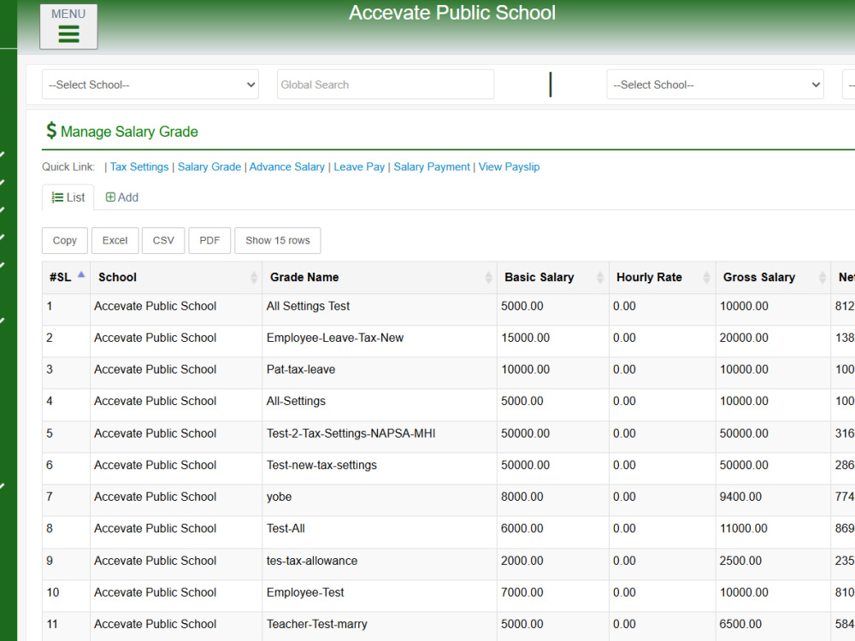Click the 2500.00 gross salary value
Screen dimensions: 855x641
740,561
